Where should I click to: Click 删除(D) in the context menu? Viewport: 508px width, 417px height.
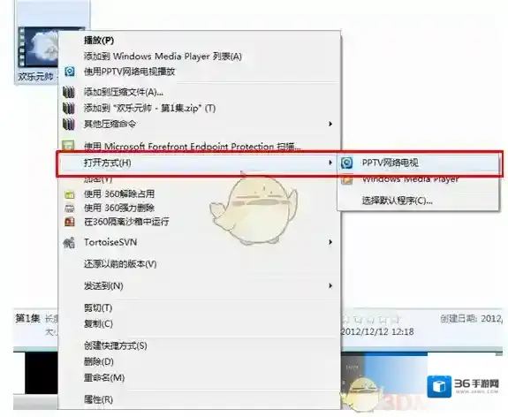click(x=98, y=361)
